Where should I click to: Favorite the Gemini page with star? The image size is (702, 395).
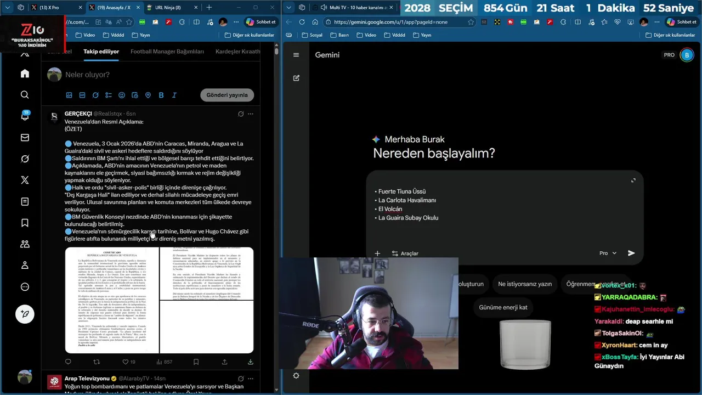pyautogui.click(x=471, y=22)
